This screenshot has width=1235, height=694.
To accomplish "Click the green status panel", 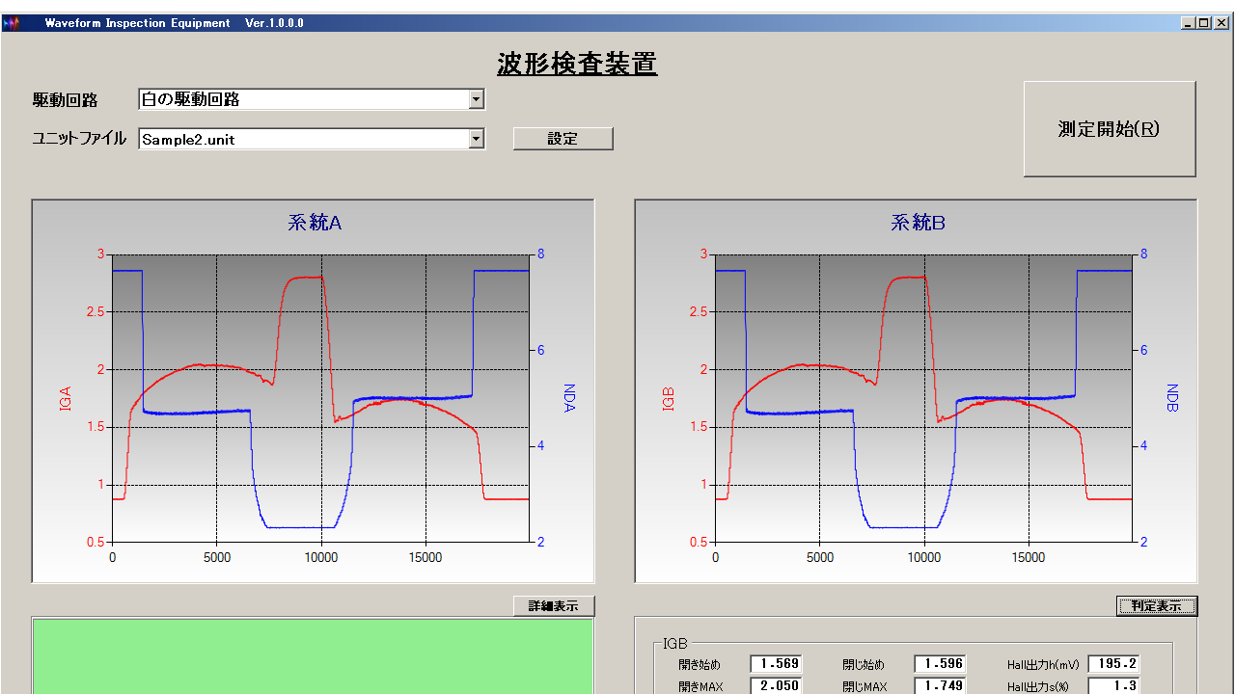I will coord(313,655).
